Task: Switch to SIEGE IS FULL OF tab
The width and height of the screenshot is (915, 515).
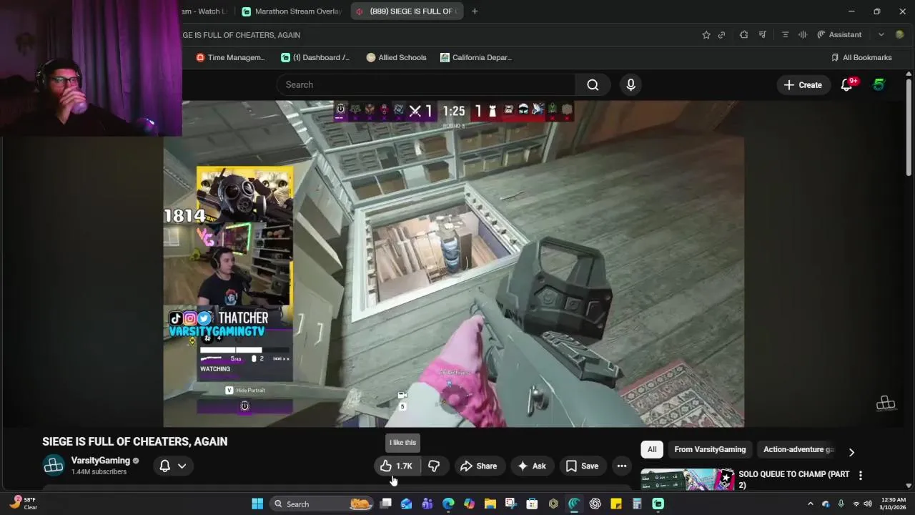Action: coord(406,11)
